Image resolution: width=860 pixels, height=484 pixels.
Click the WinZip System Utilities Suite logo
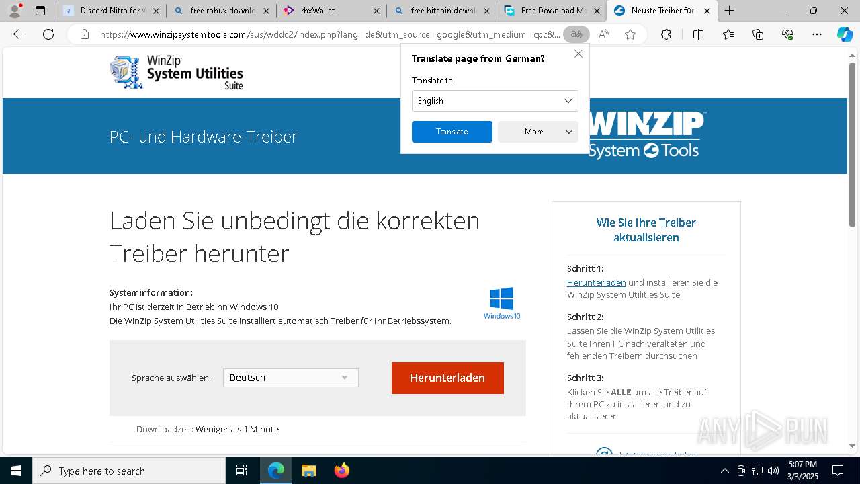point(176,73)
